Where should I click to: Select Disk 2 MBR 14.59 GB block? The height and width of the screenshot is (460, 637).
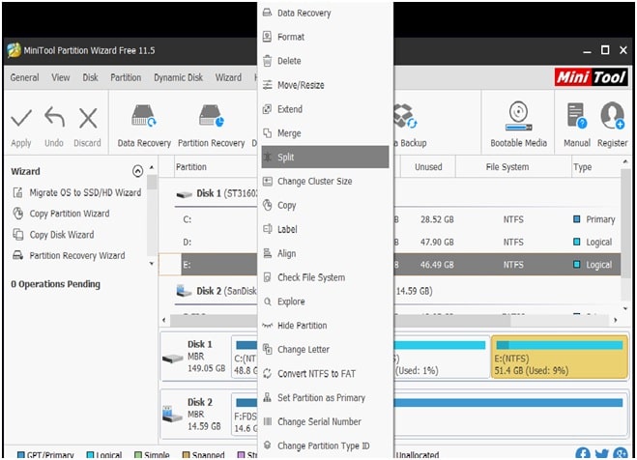[x=195, y=415]
